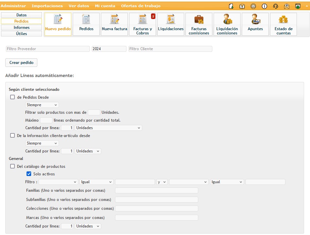Switch to Datos section tab
310x235 pixels.
pyautogui.click(x=21, y=15)
